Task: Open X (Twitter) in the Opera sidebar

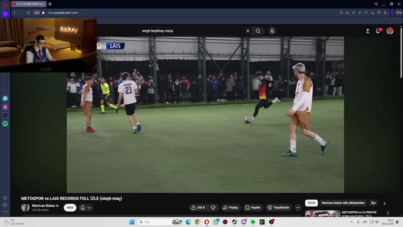Action: point(5,115)
